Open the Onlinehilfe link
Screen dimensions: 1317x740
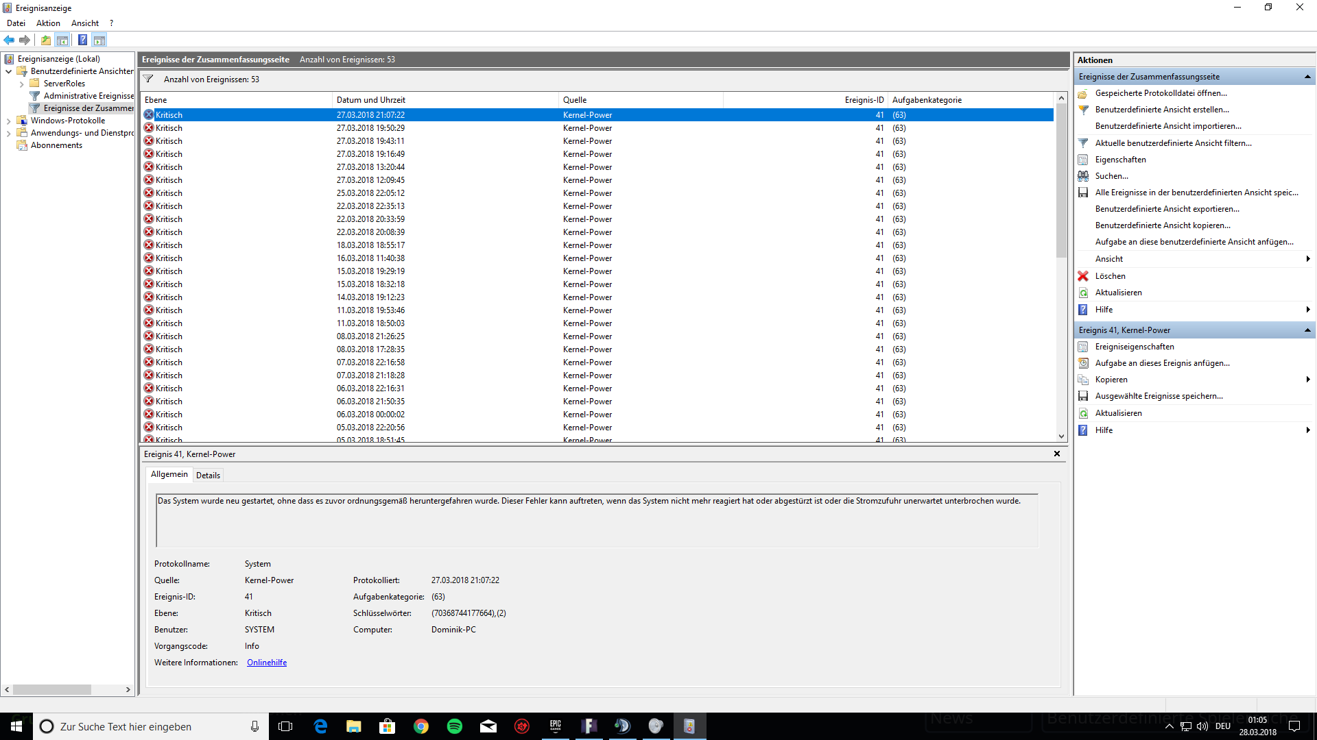[267, 663]
